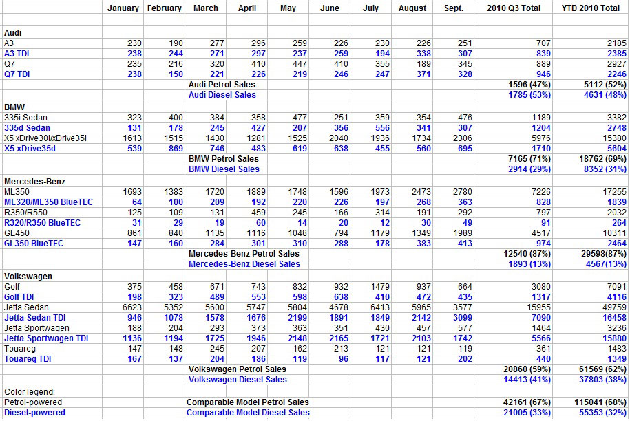Select the A3 TDI row label
This screenshot has width=630, height=421.
pyautogui.click(x=17, y=54)
